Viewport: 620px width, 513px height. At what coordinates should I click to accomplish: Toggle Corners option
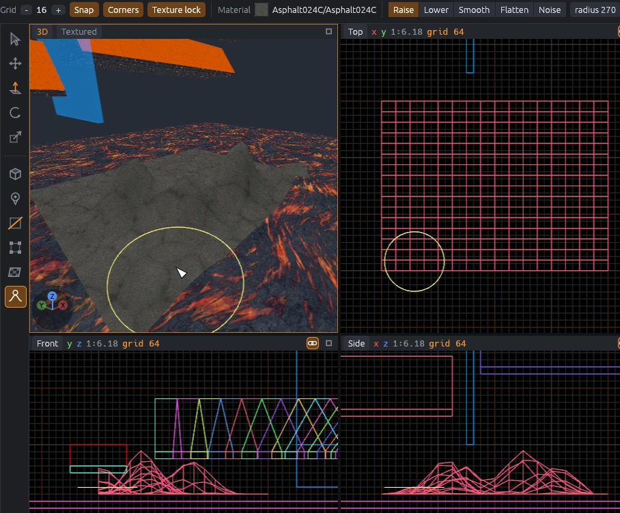pyautogui.click(x=123, y=10)
